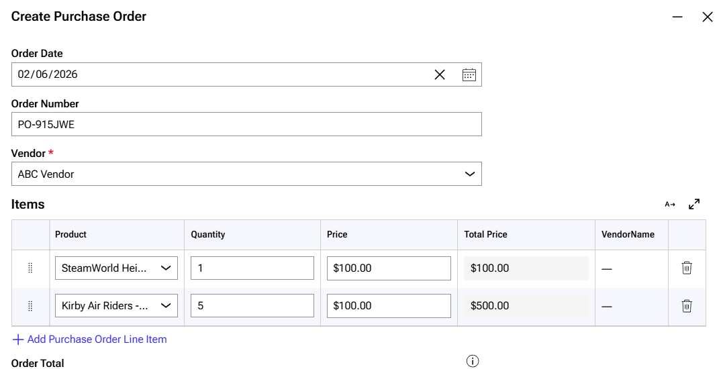Viewport: 721px width, 369px height.
Task: Add Purchase Order Line Item
Action: (90, 339)
